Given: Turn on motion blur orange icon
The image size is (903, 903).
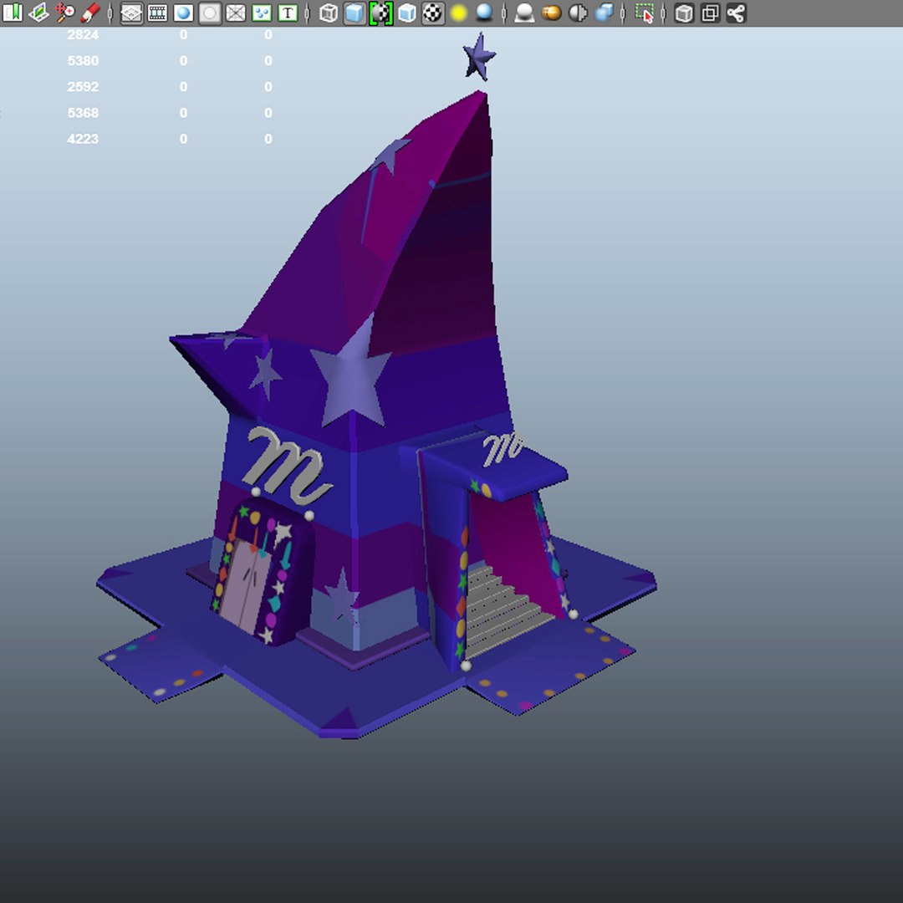Looking at the screenshot, I should tap(551, 13).
